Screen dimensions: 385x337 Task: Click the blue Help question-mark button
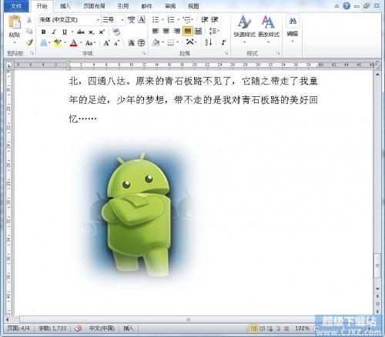point(346,6)
